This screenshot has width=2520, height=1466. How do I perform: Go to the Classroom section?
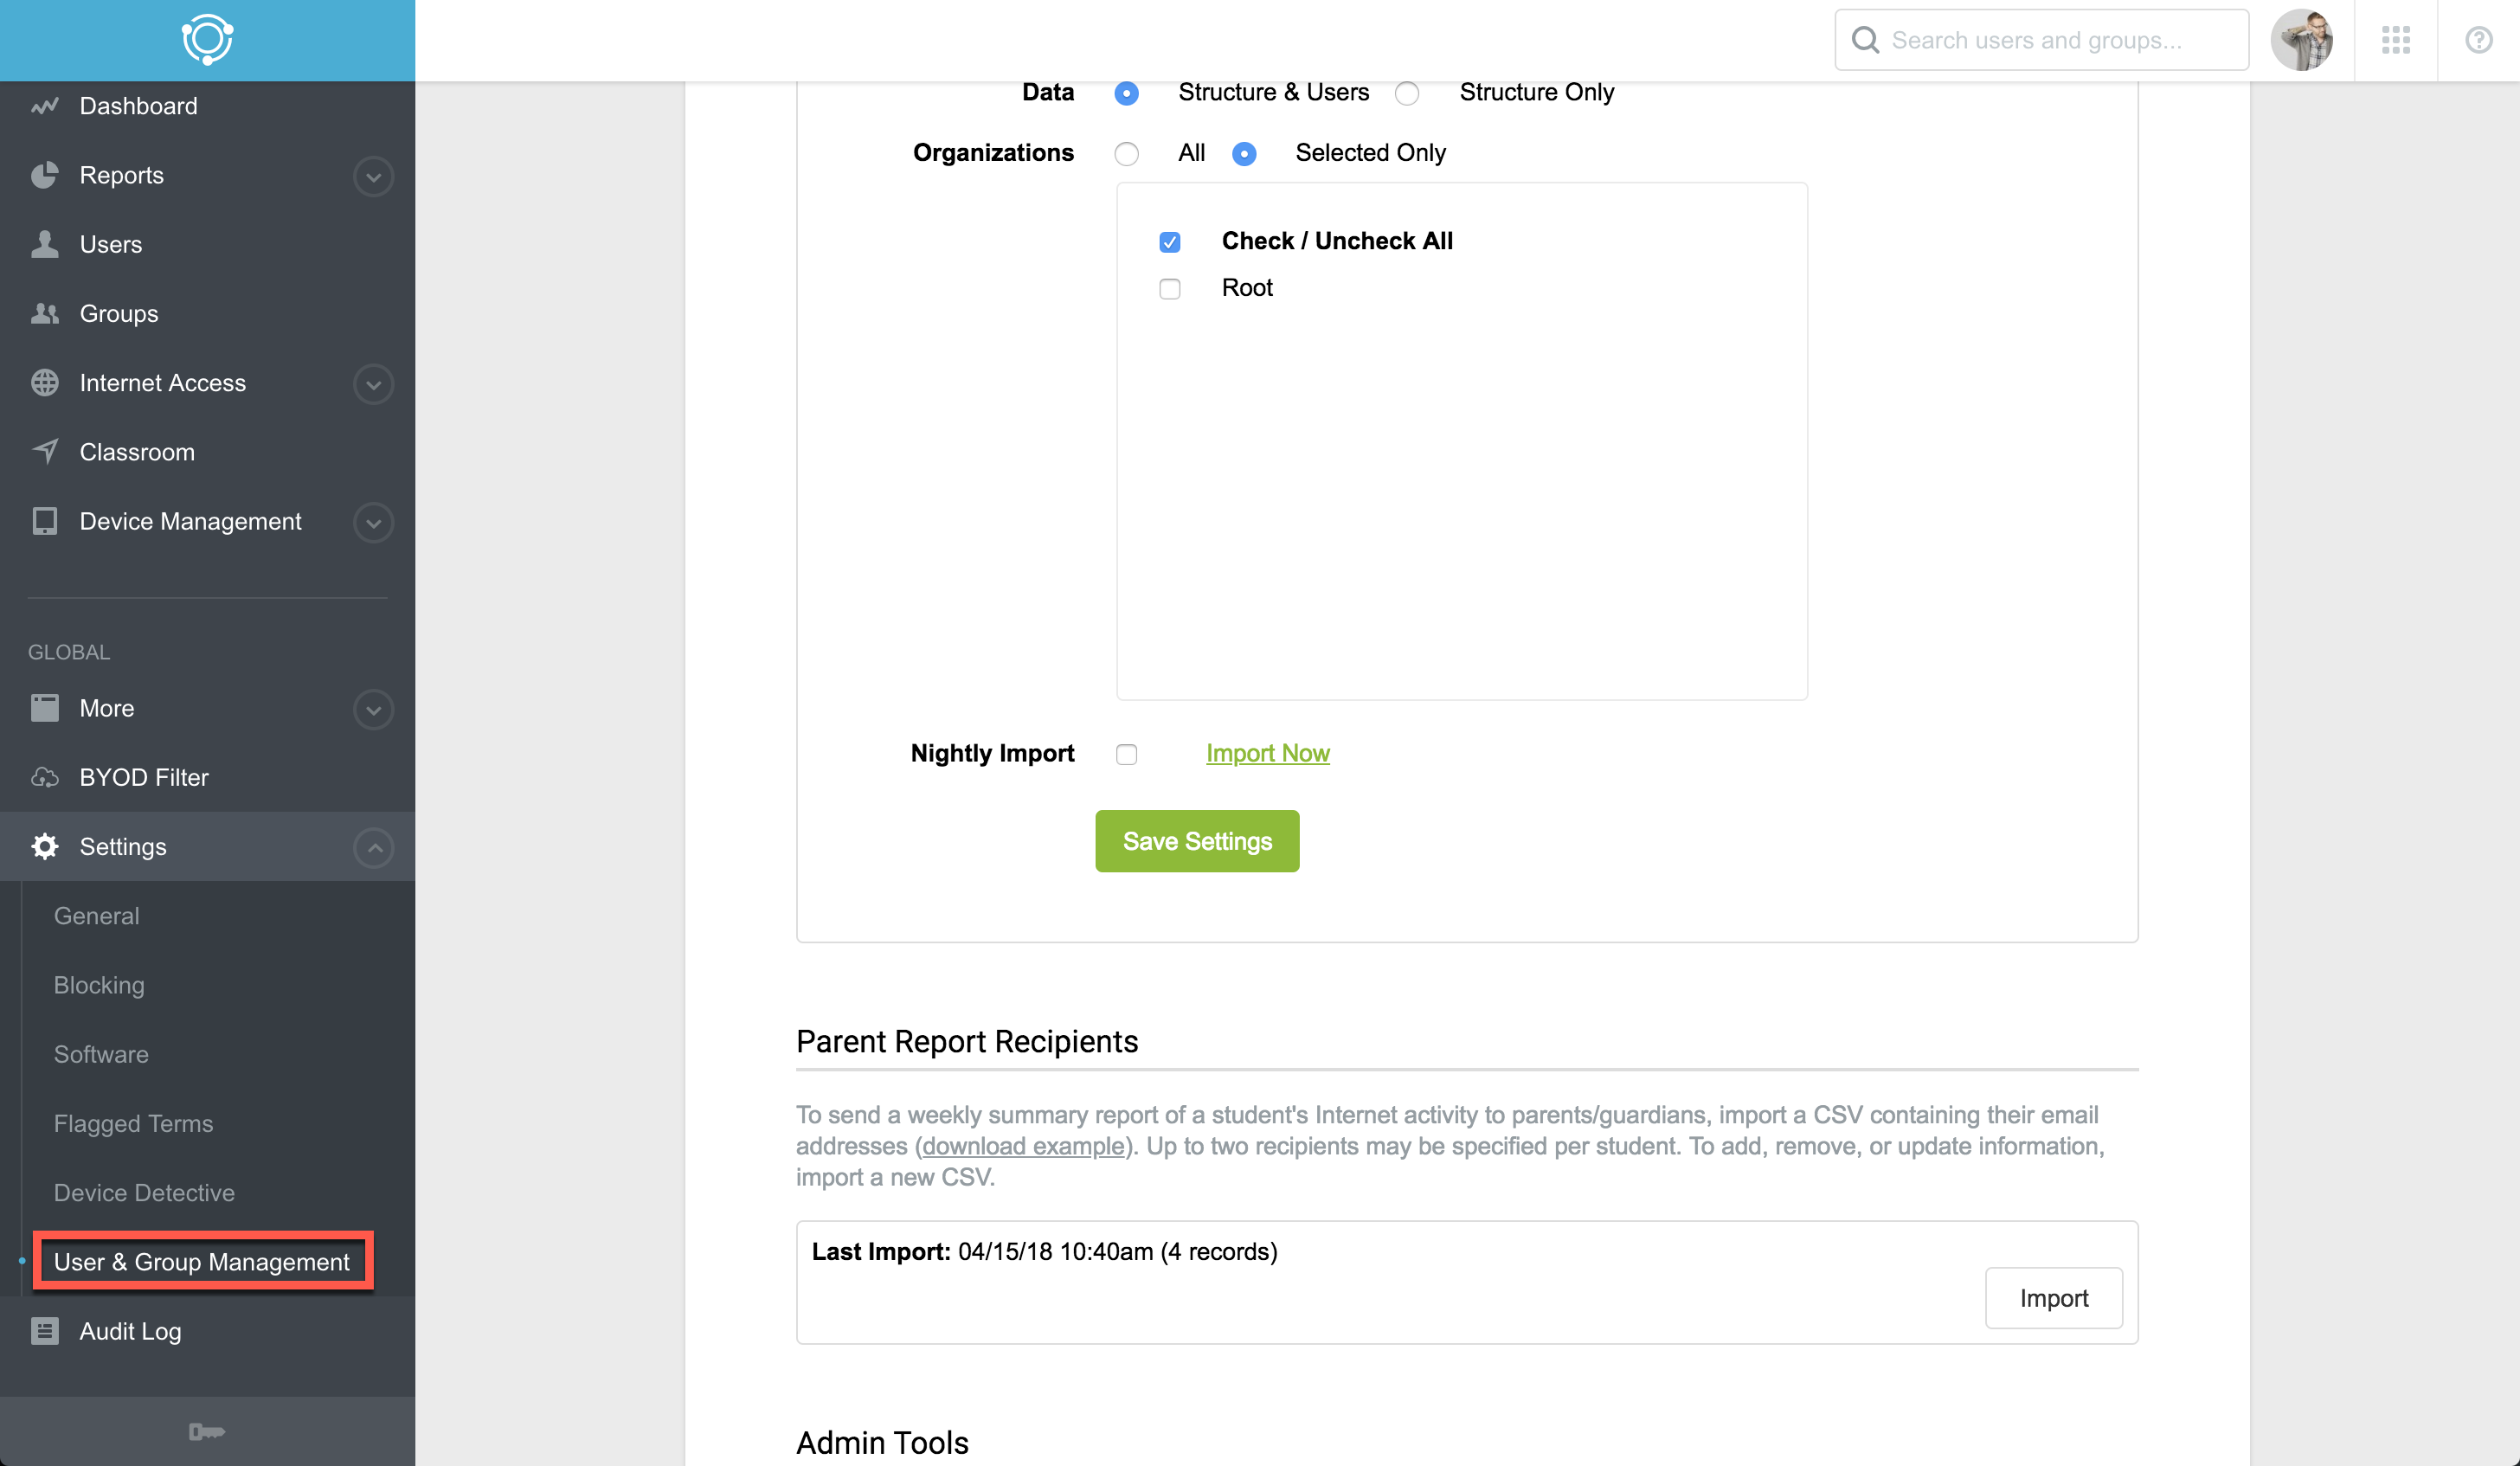click(x=137, y=452)
